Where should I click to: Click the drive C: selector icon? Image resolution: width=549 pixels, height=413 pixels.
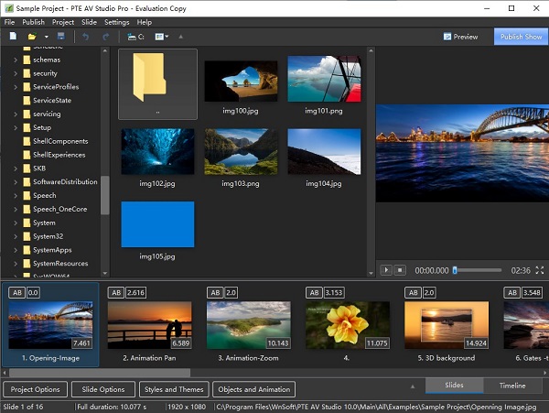point(135,37)
